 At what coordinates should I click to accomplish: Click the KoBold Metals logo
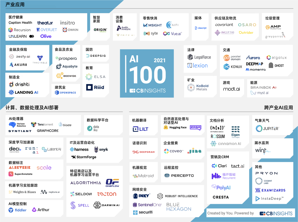click(198, 88)
